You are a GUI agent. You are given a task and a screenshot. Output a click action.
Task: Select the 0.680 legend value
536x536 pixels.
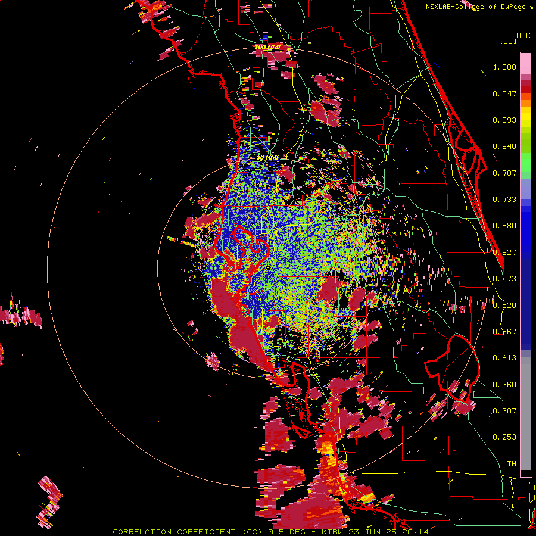pos(504,226)
